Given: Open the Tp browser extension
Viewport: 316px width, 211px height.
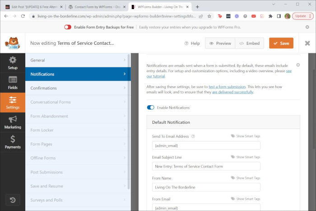Looking at the screenshot, I should [220, 16].
